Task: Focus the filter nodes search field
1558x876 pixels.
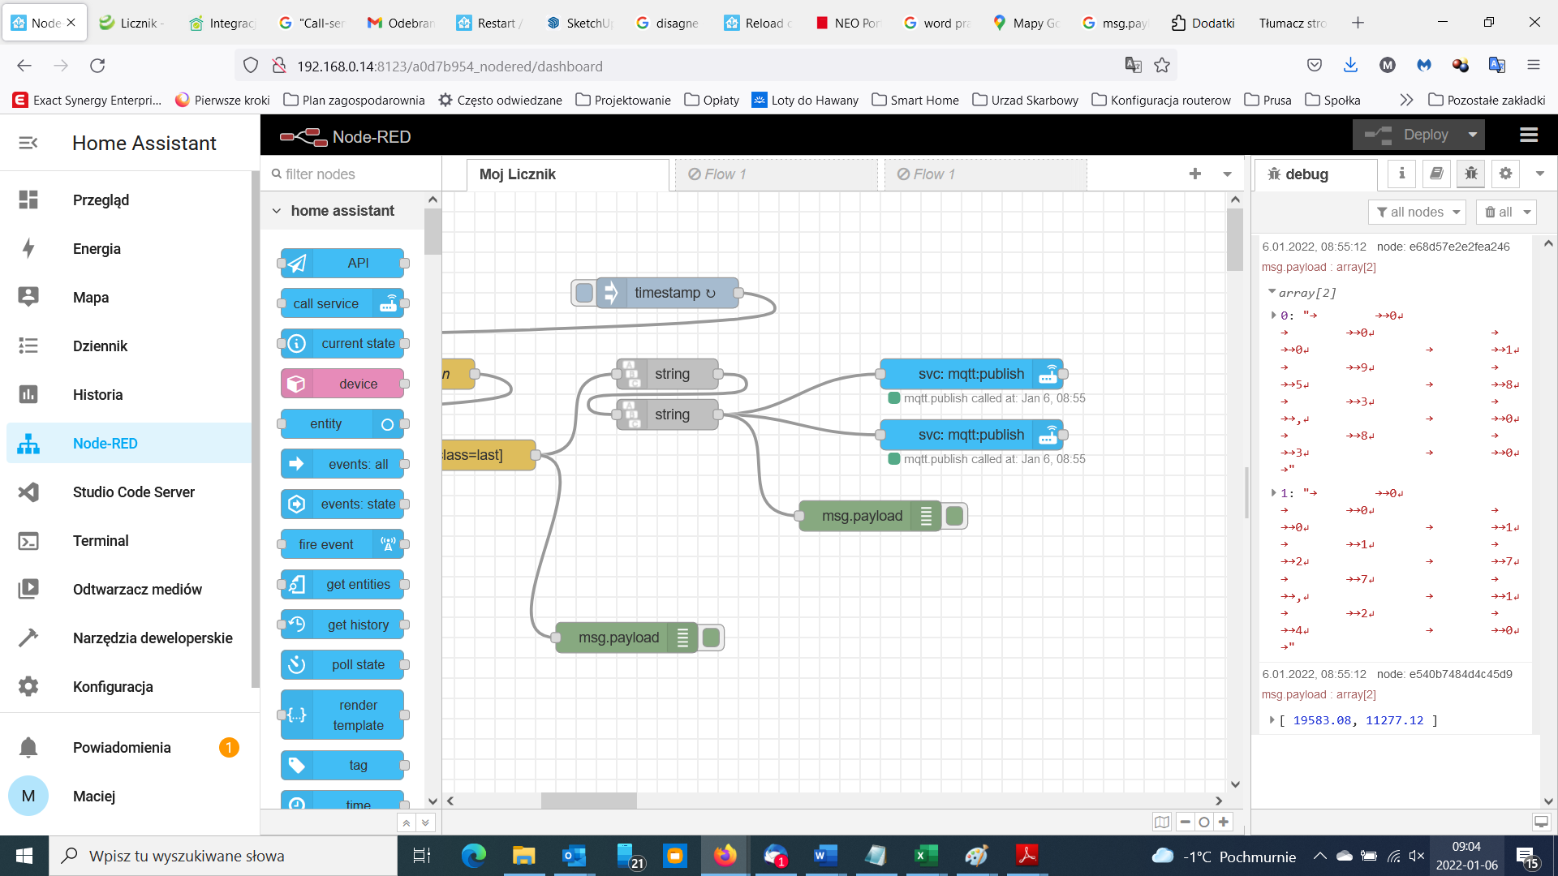Action: pos(351,174)
